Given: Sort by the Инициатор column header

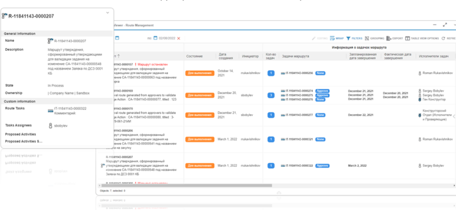Looking at the screenshot, I should tap(250, 57).
